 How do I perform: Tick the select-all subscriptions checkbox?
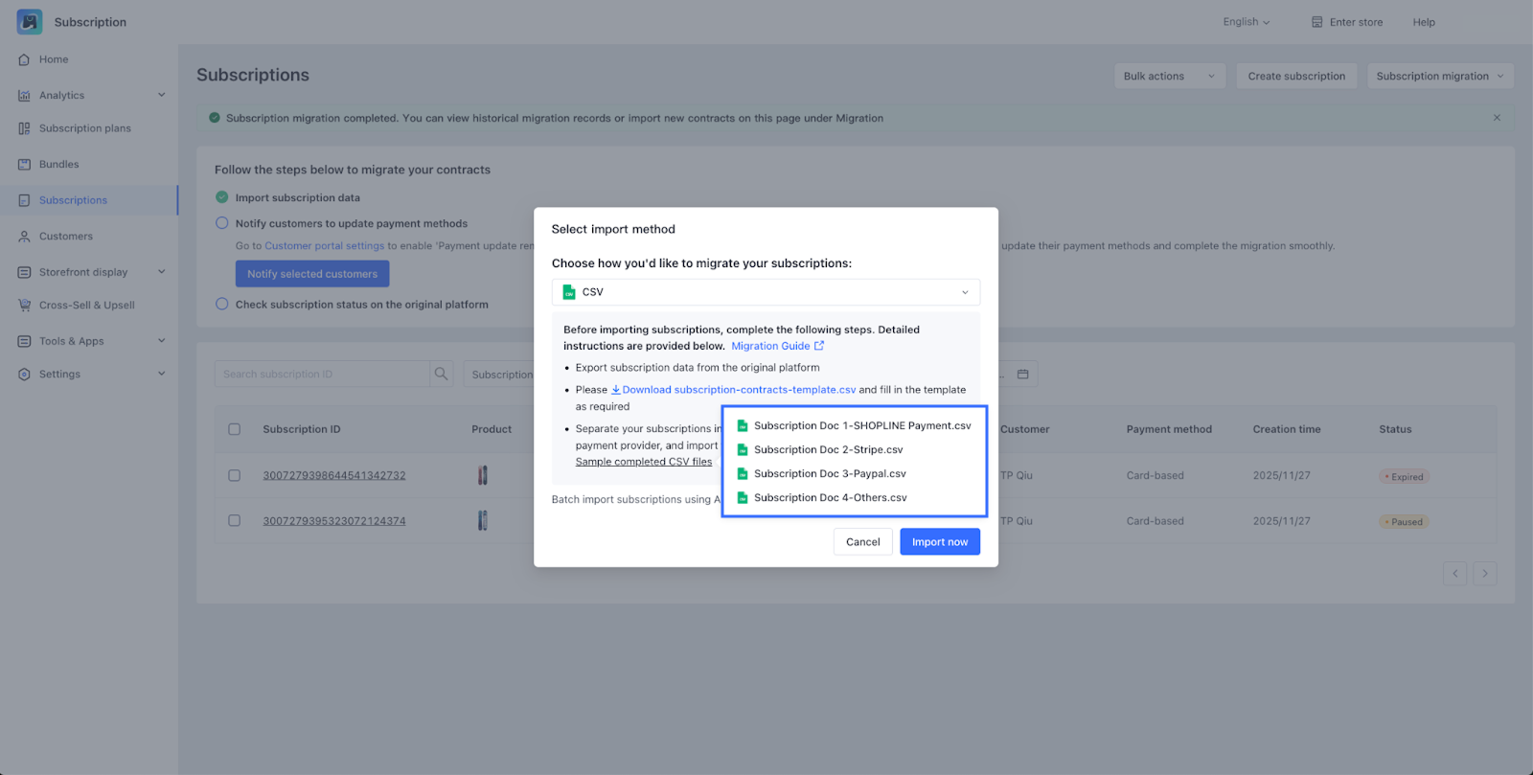[234, 429]
